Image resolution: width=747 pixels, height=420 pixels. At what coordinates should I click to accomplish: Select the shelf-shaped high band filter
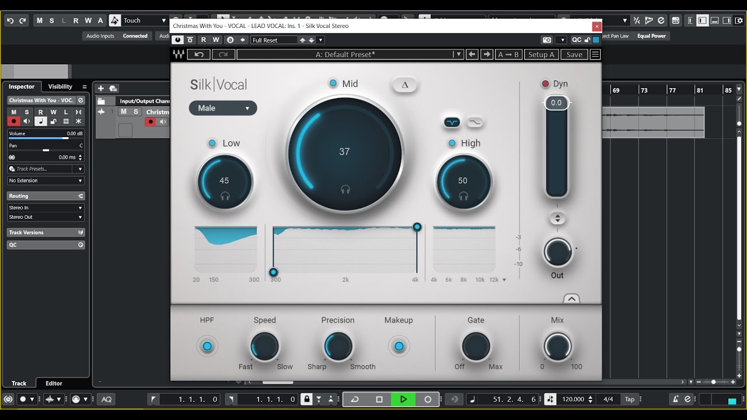475,123
